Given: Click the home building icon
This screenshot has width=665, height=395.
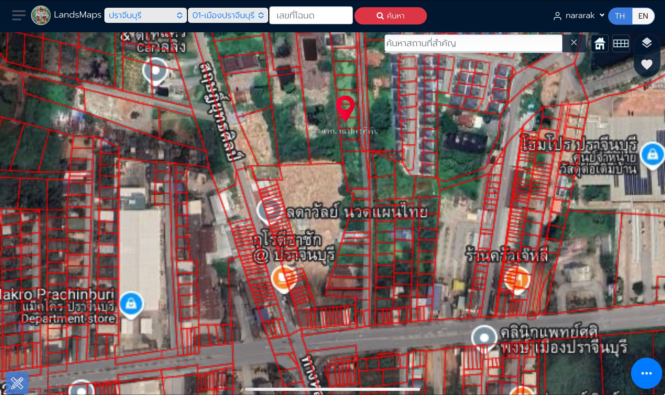Looking at the screenshot, I should (600, 44).
